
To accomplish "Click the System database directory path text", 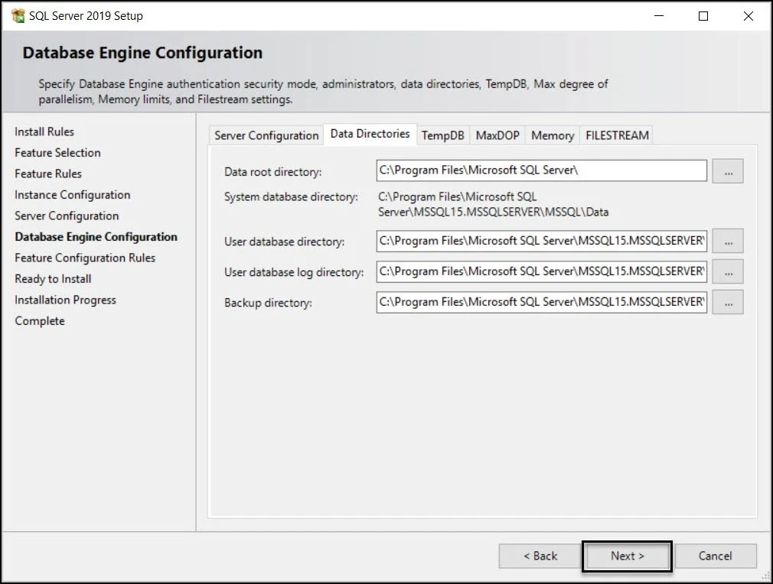I will pos(493,204).
